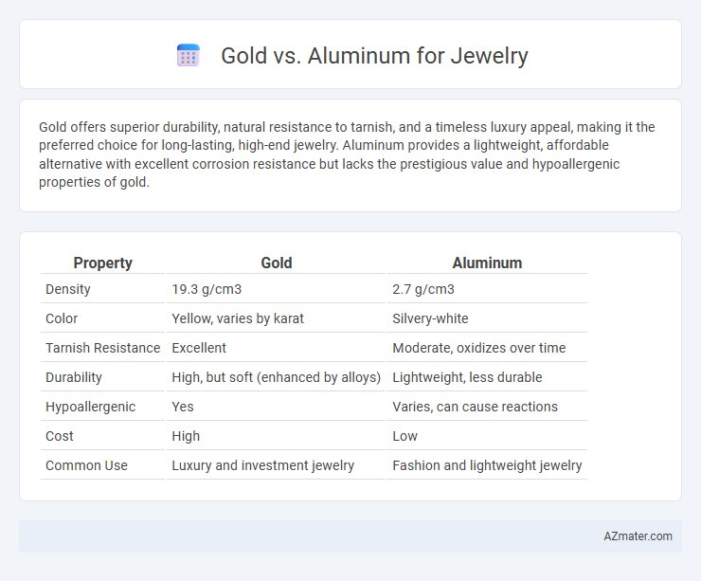Click the table calendar icon beside the title

189,56
